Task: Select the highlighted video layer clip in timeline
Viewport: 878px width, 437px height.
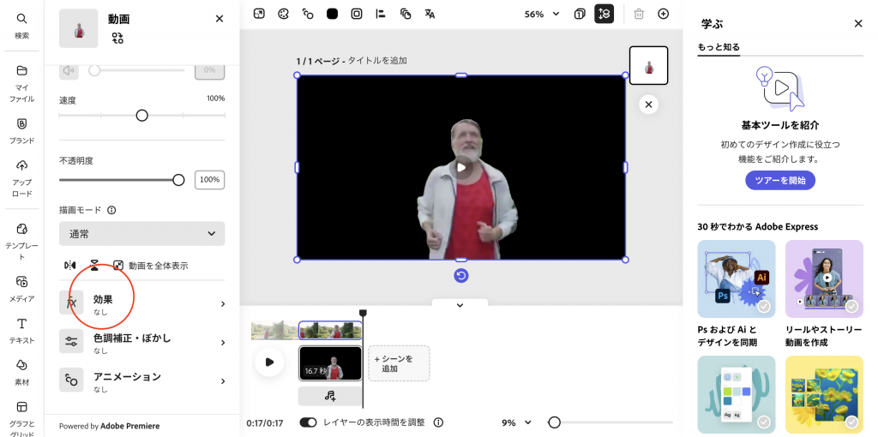Action: click(x=330, y=330)
